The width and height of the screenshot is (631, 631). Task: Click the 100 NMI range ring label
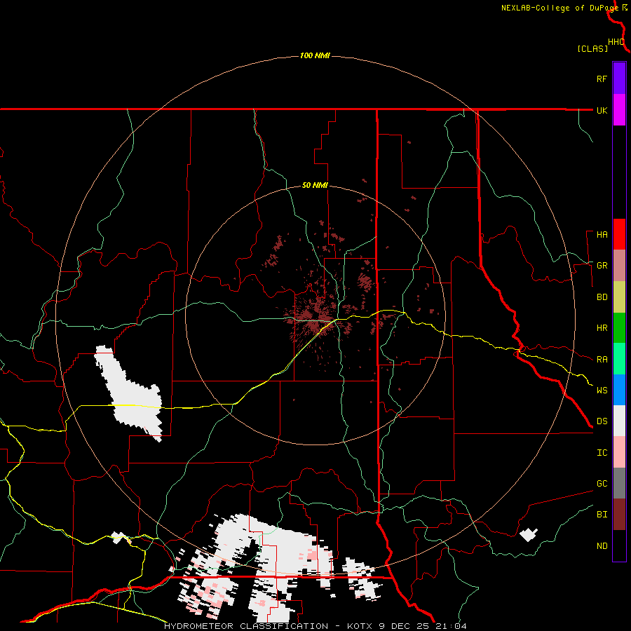coord(315,55)
